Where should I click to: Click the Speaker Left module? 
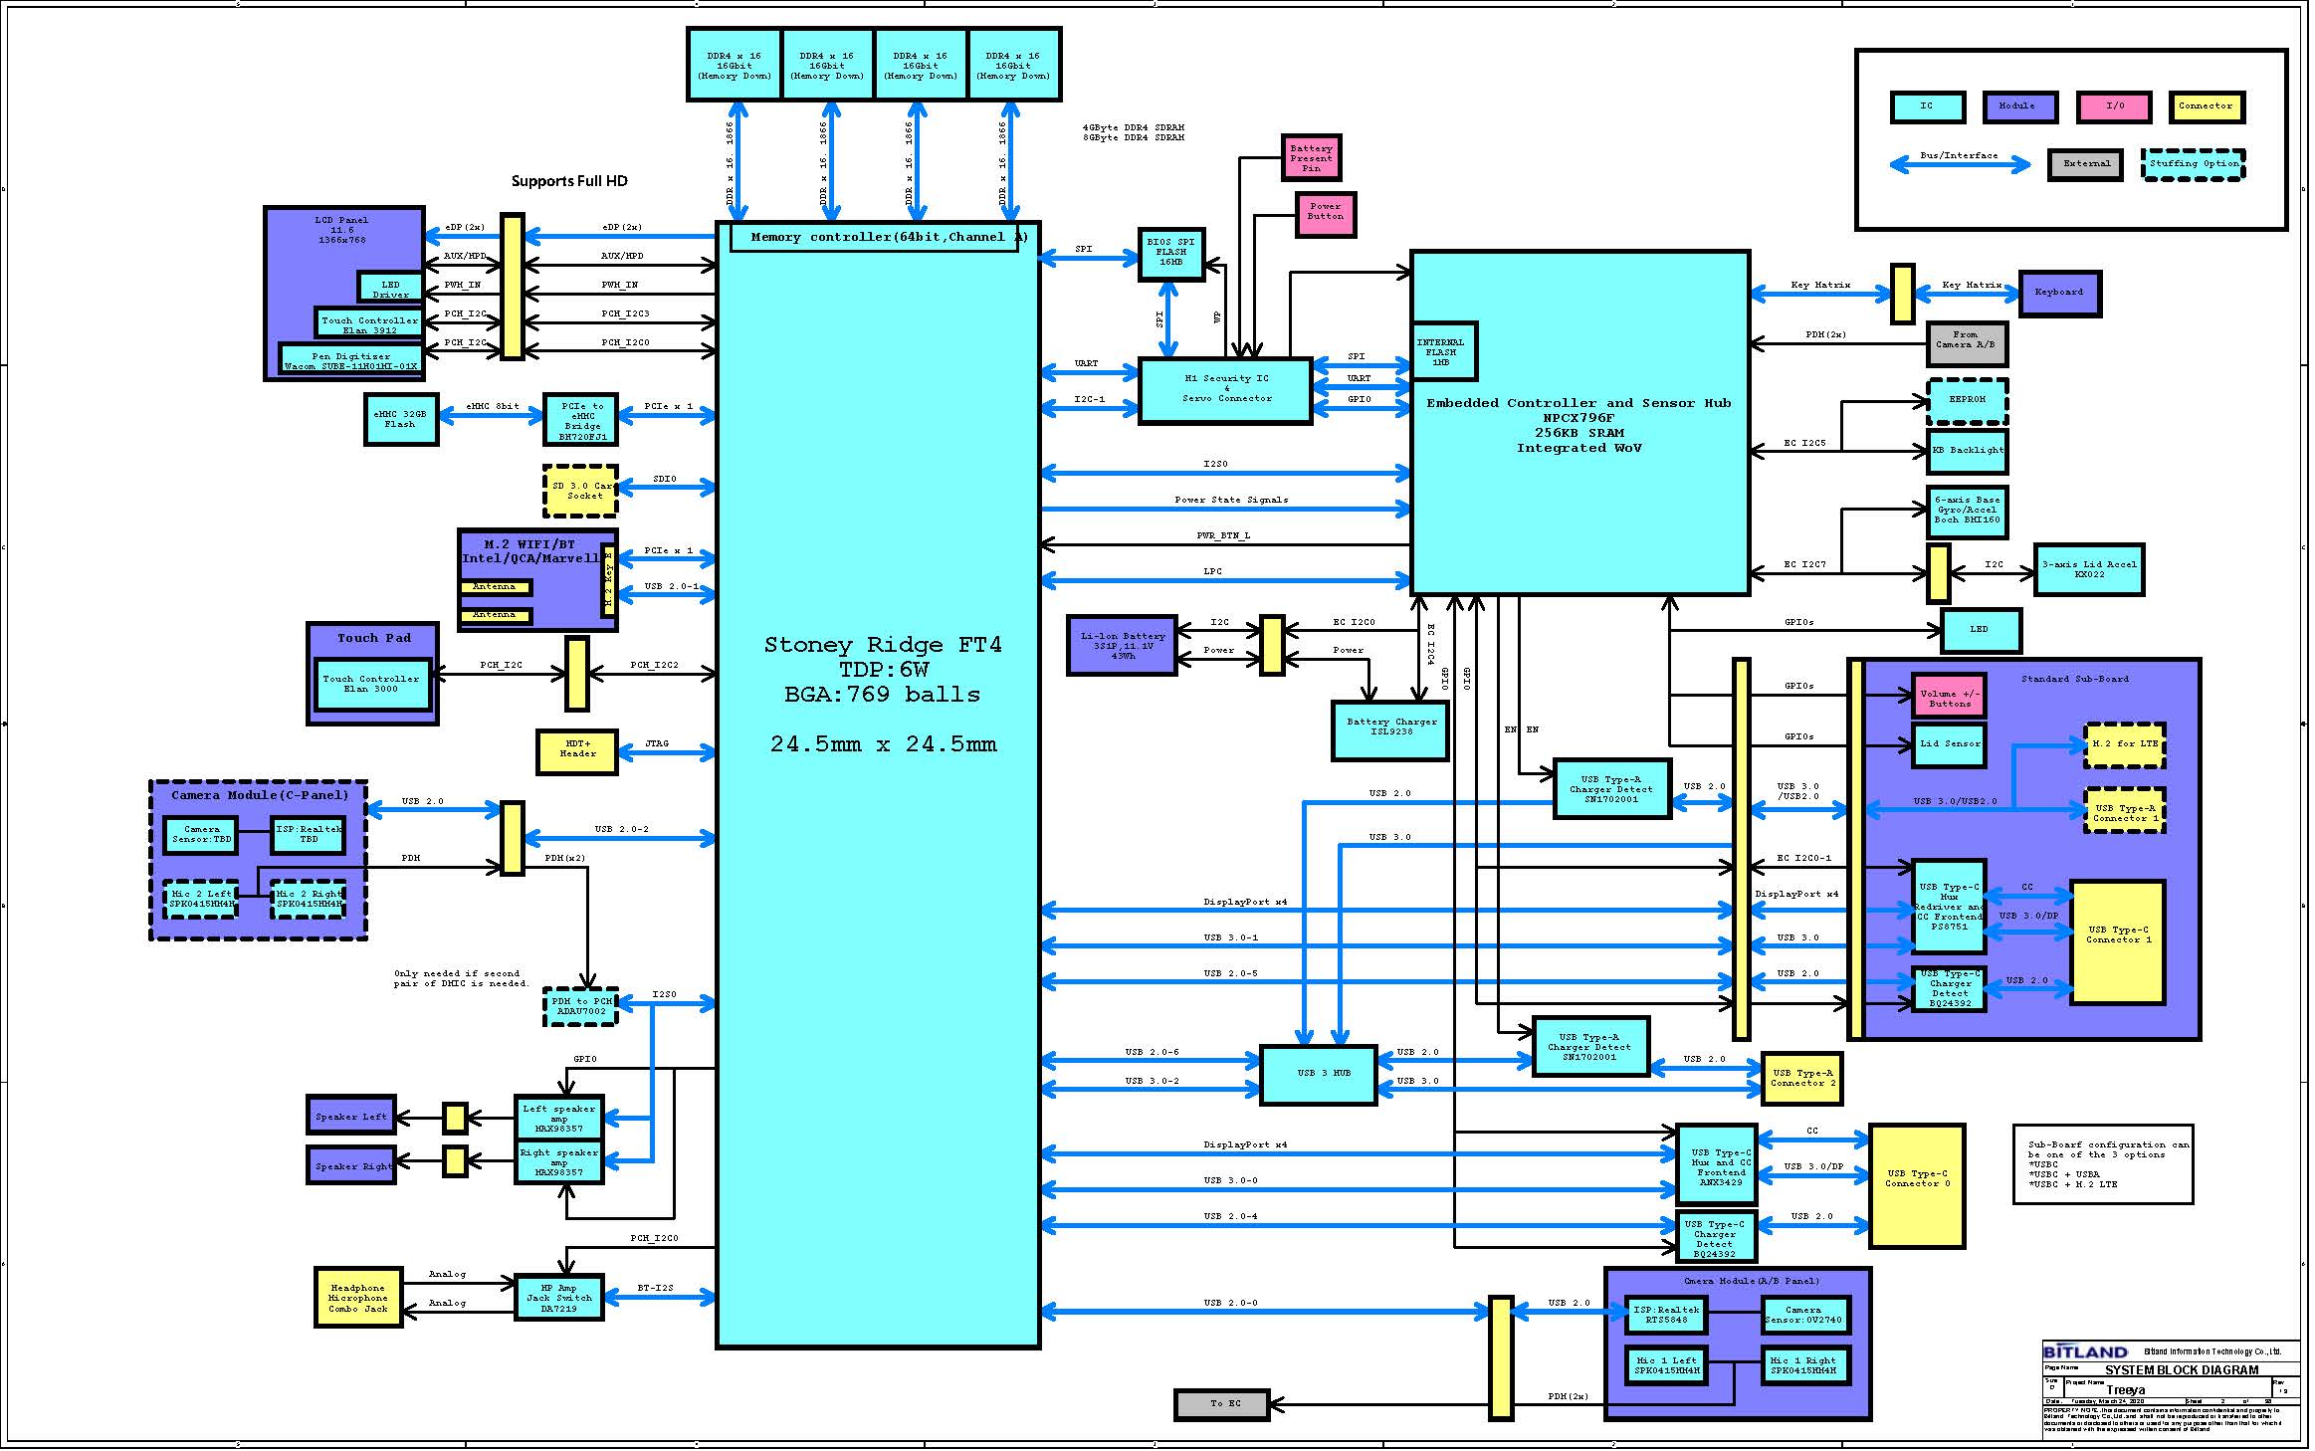(350, 1117)
